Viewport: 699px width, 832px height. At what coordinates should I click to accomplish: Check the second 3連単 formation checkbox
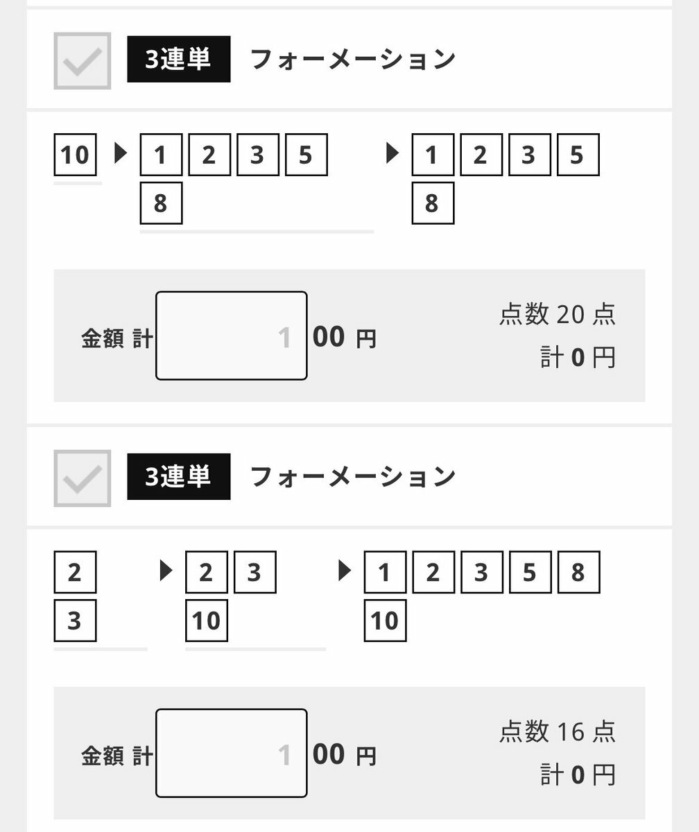coord(83,478)
